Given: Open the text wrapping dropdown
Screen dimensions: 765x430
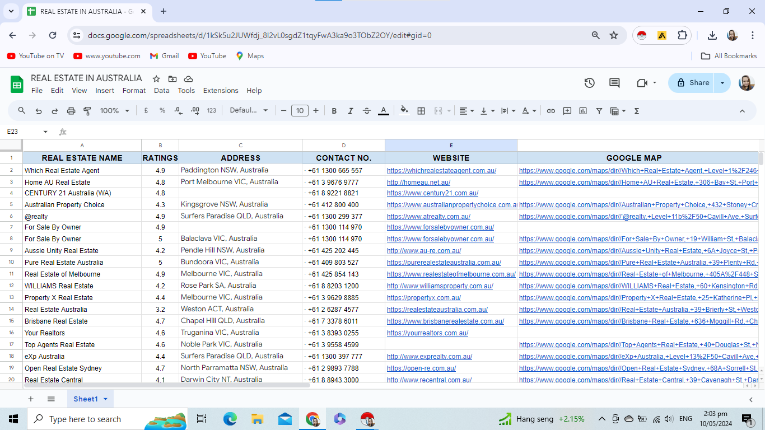Looking at the screenshot, I should [509, 111].
